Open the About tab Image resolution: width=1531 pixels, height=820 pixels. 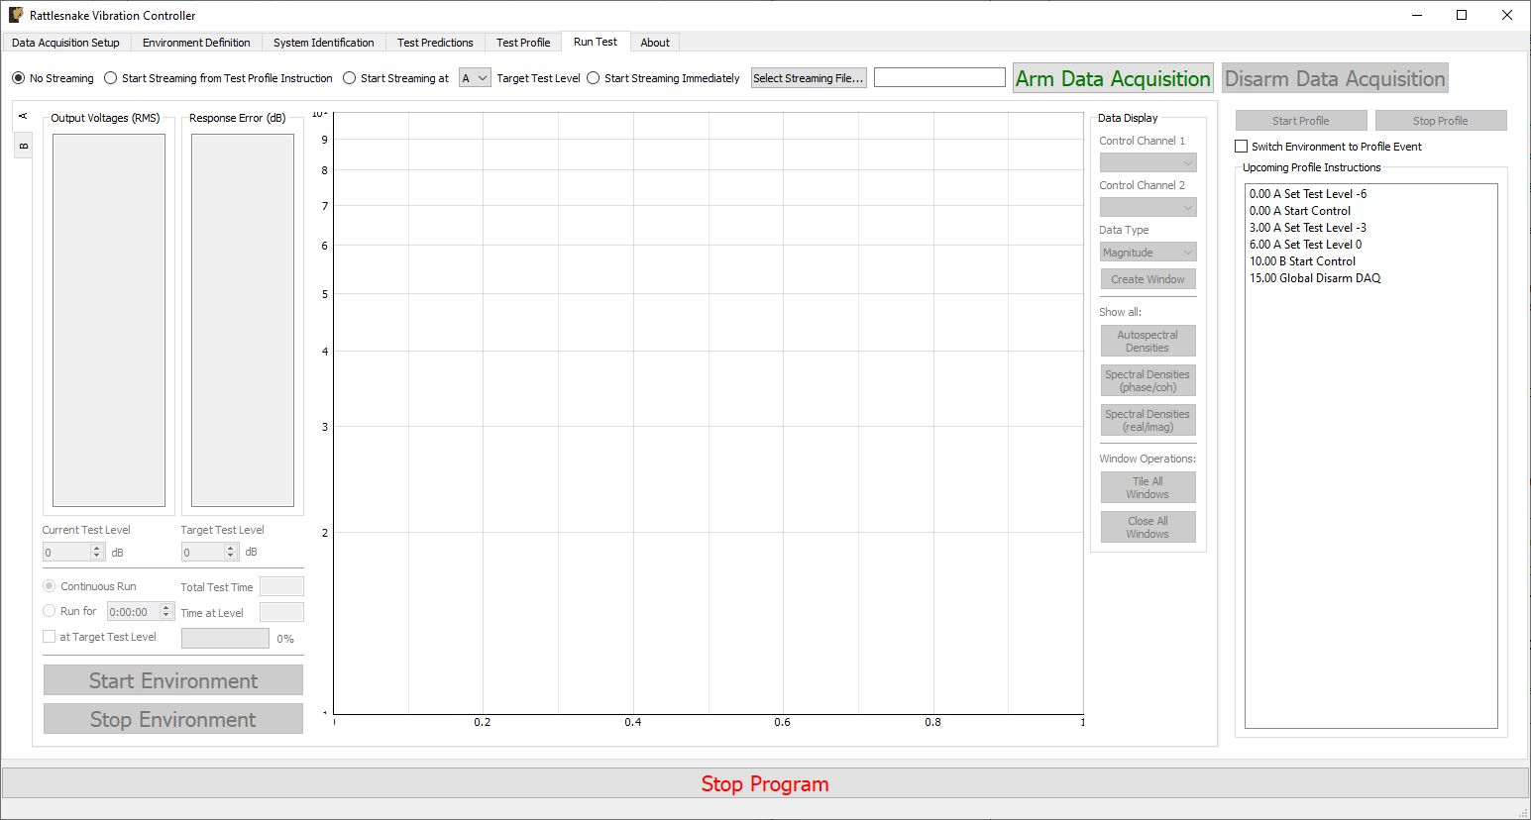(655, 42)
